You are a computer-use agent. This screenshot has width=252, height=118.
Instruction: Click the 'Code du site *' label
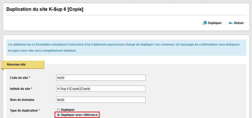pyautogui.click(x=20, y=78)
